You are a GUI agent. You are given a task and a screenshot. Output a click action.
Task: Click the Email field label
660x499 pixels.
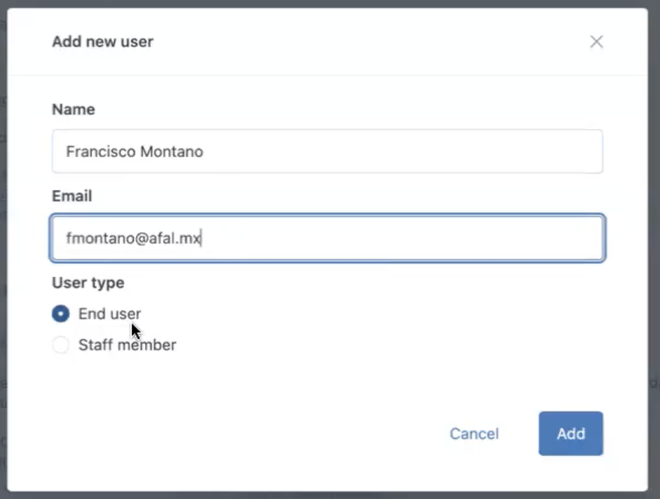click(x=72, y=196)
